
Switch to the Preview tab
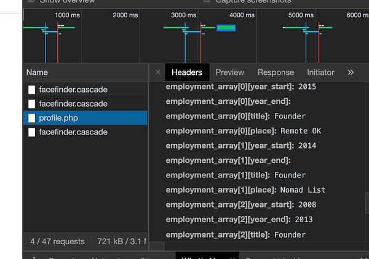[229, 72]
